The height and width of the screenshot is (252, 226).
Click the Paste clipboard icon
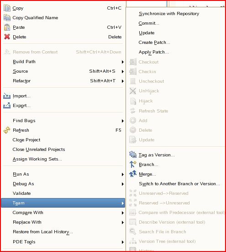pos(7,27)
